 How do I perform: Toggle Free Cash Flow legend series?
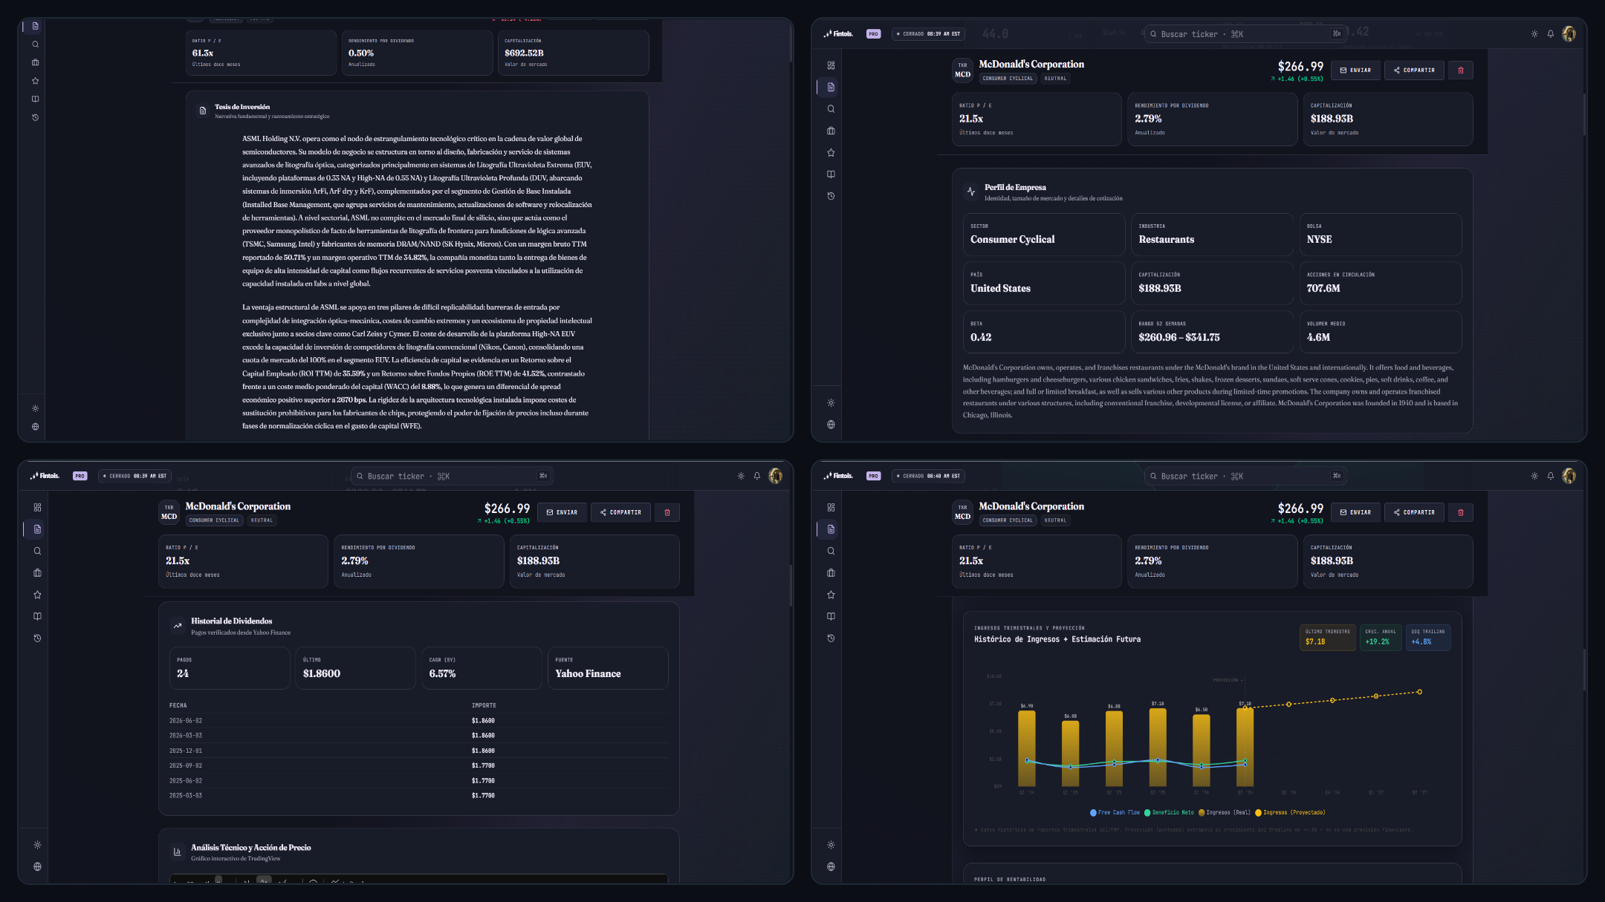point(1115,813)
